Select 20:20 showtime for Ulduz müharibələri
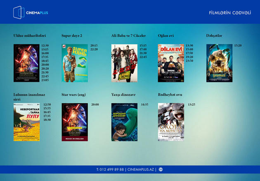Screen dimensions: 260x181 (x=45, y=68)
